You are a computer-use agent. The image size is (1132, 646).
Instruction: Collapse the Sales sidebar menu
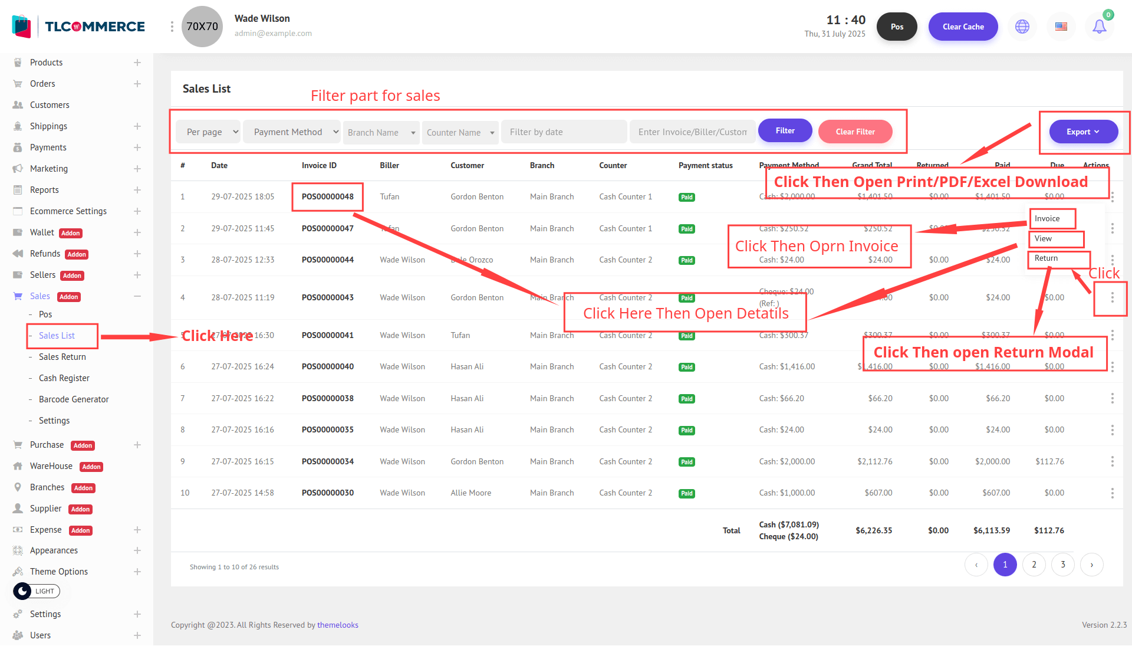tap(137, 296)
